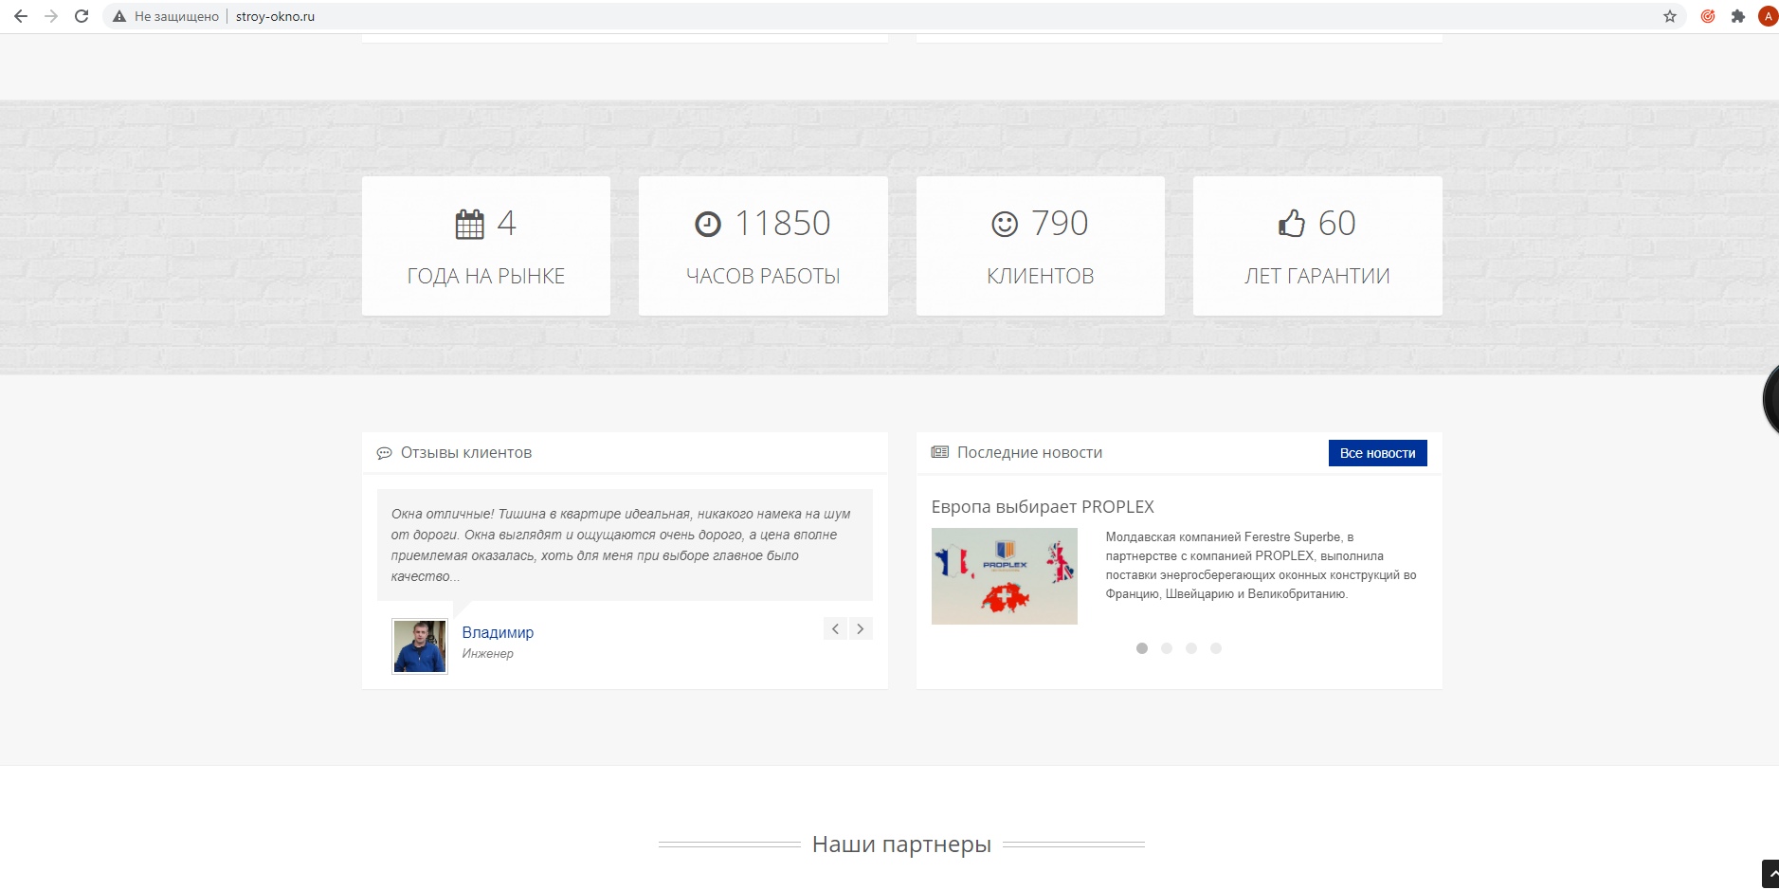Reload the stroy-okno.ru page
Screen dimensions: 1779x890
click(82, 16)
